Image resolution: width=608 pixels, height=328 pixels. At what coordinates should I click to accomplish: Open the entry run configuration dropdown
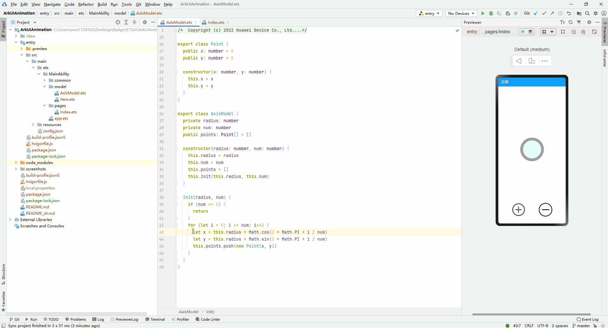(429, 13)
